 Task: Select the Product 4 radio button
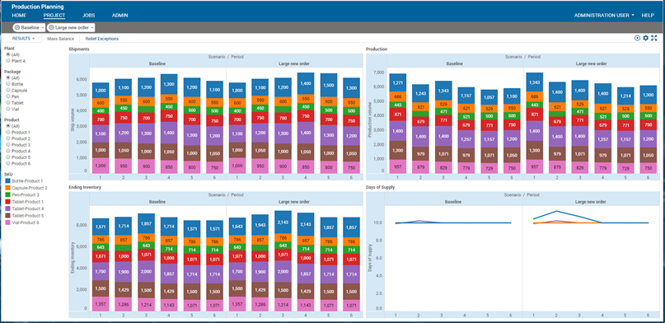click(x=8, y=151)
